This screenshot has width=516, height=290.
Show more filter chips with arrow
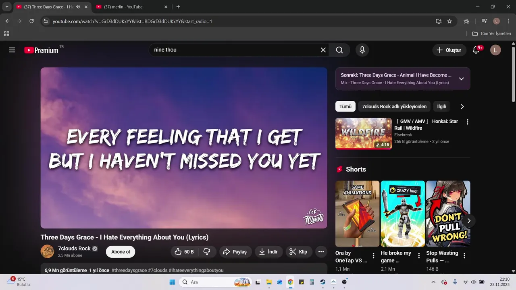pyautogui.click(x=462, y=106)
